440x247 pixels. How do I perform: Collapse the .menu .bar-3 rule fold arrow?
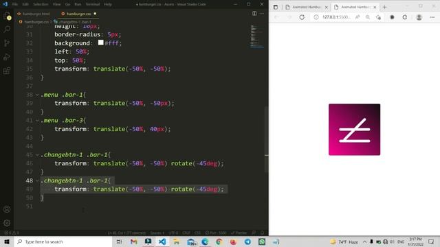[x=37, y=121]
